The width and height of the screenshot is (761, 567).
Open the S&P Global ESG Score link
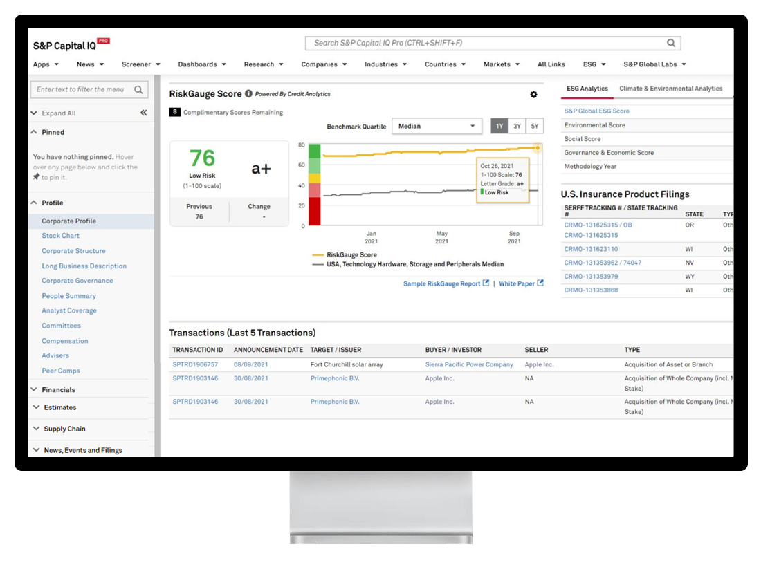[596, 111]
